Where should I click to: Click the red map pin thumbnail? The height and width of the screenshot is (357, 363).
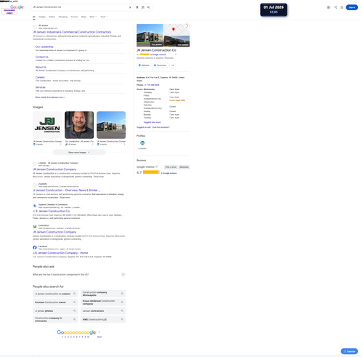point(174,29)
